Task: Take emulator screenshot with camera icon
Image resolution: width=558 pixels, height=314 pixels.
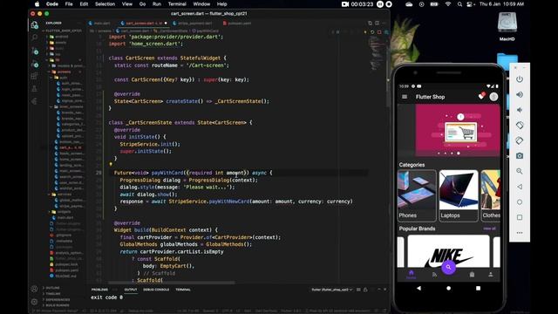Action: pos(520,155)
